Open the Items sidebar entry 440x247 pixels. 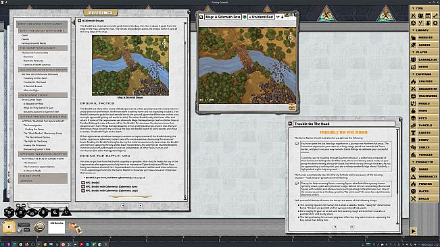click(424, 111)
